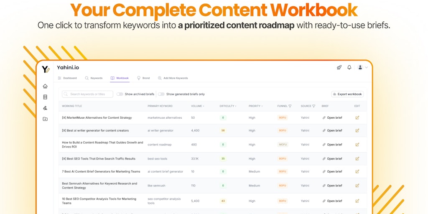Click edit icon for like semrush row
This screenshot has width=428, height=214.
click(357, 186)
